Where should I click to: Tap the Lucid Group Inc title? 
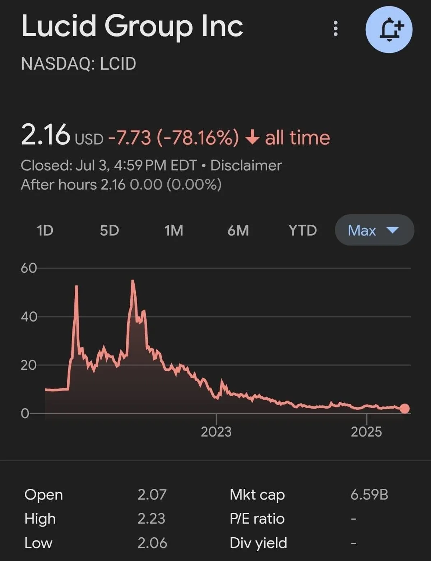[x=132, y=26]
